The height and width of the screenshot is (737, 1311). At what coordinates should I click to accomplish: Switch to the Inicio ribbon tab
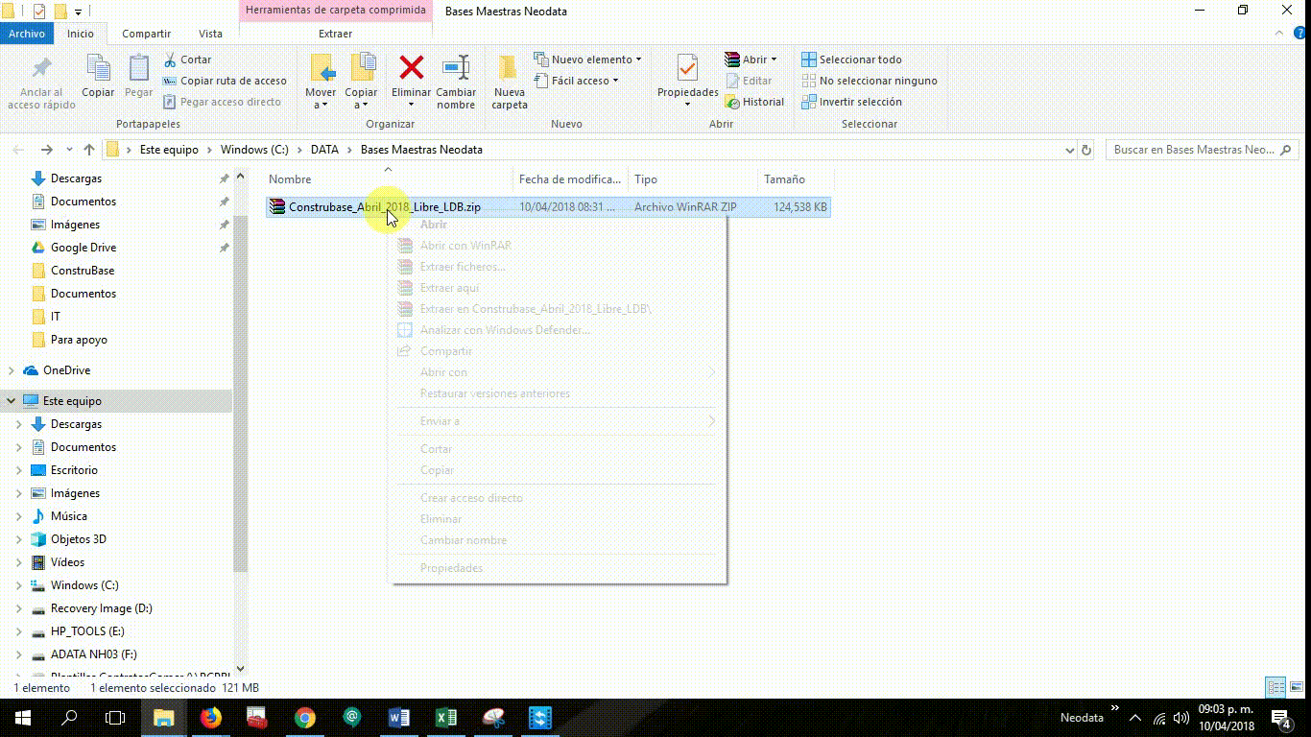(81, 34)
